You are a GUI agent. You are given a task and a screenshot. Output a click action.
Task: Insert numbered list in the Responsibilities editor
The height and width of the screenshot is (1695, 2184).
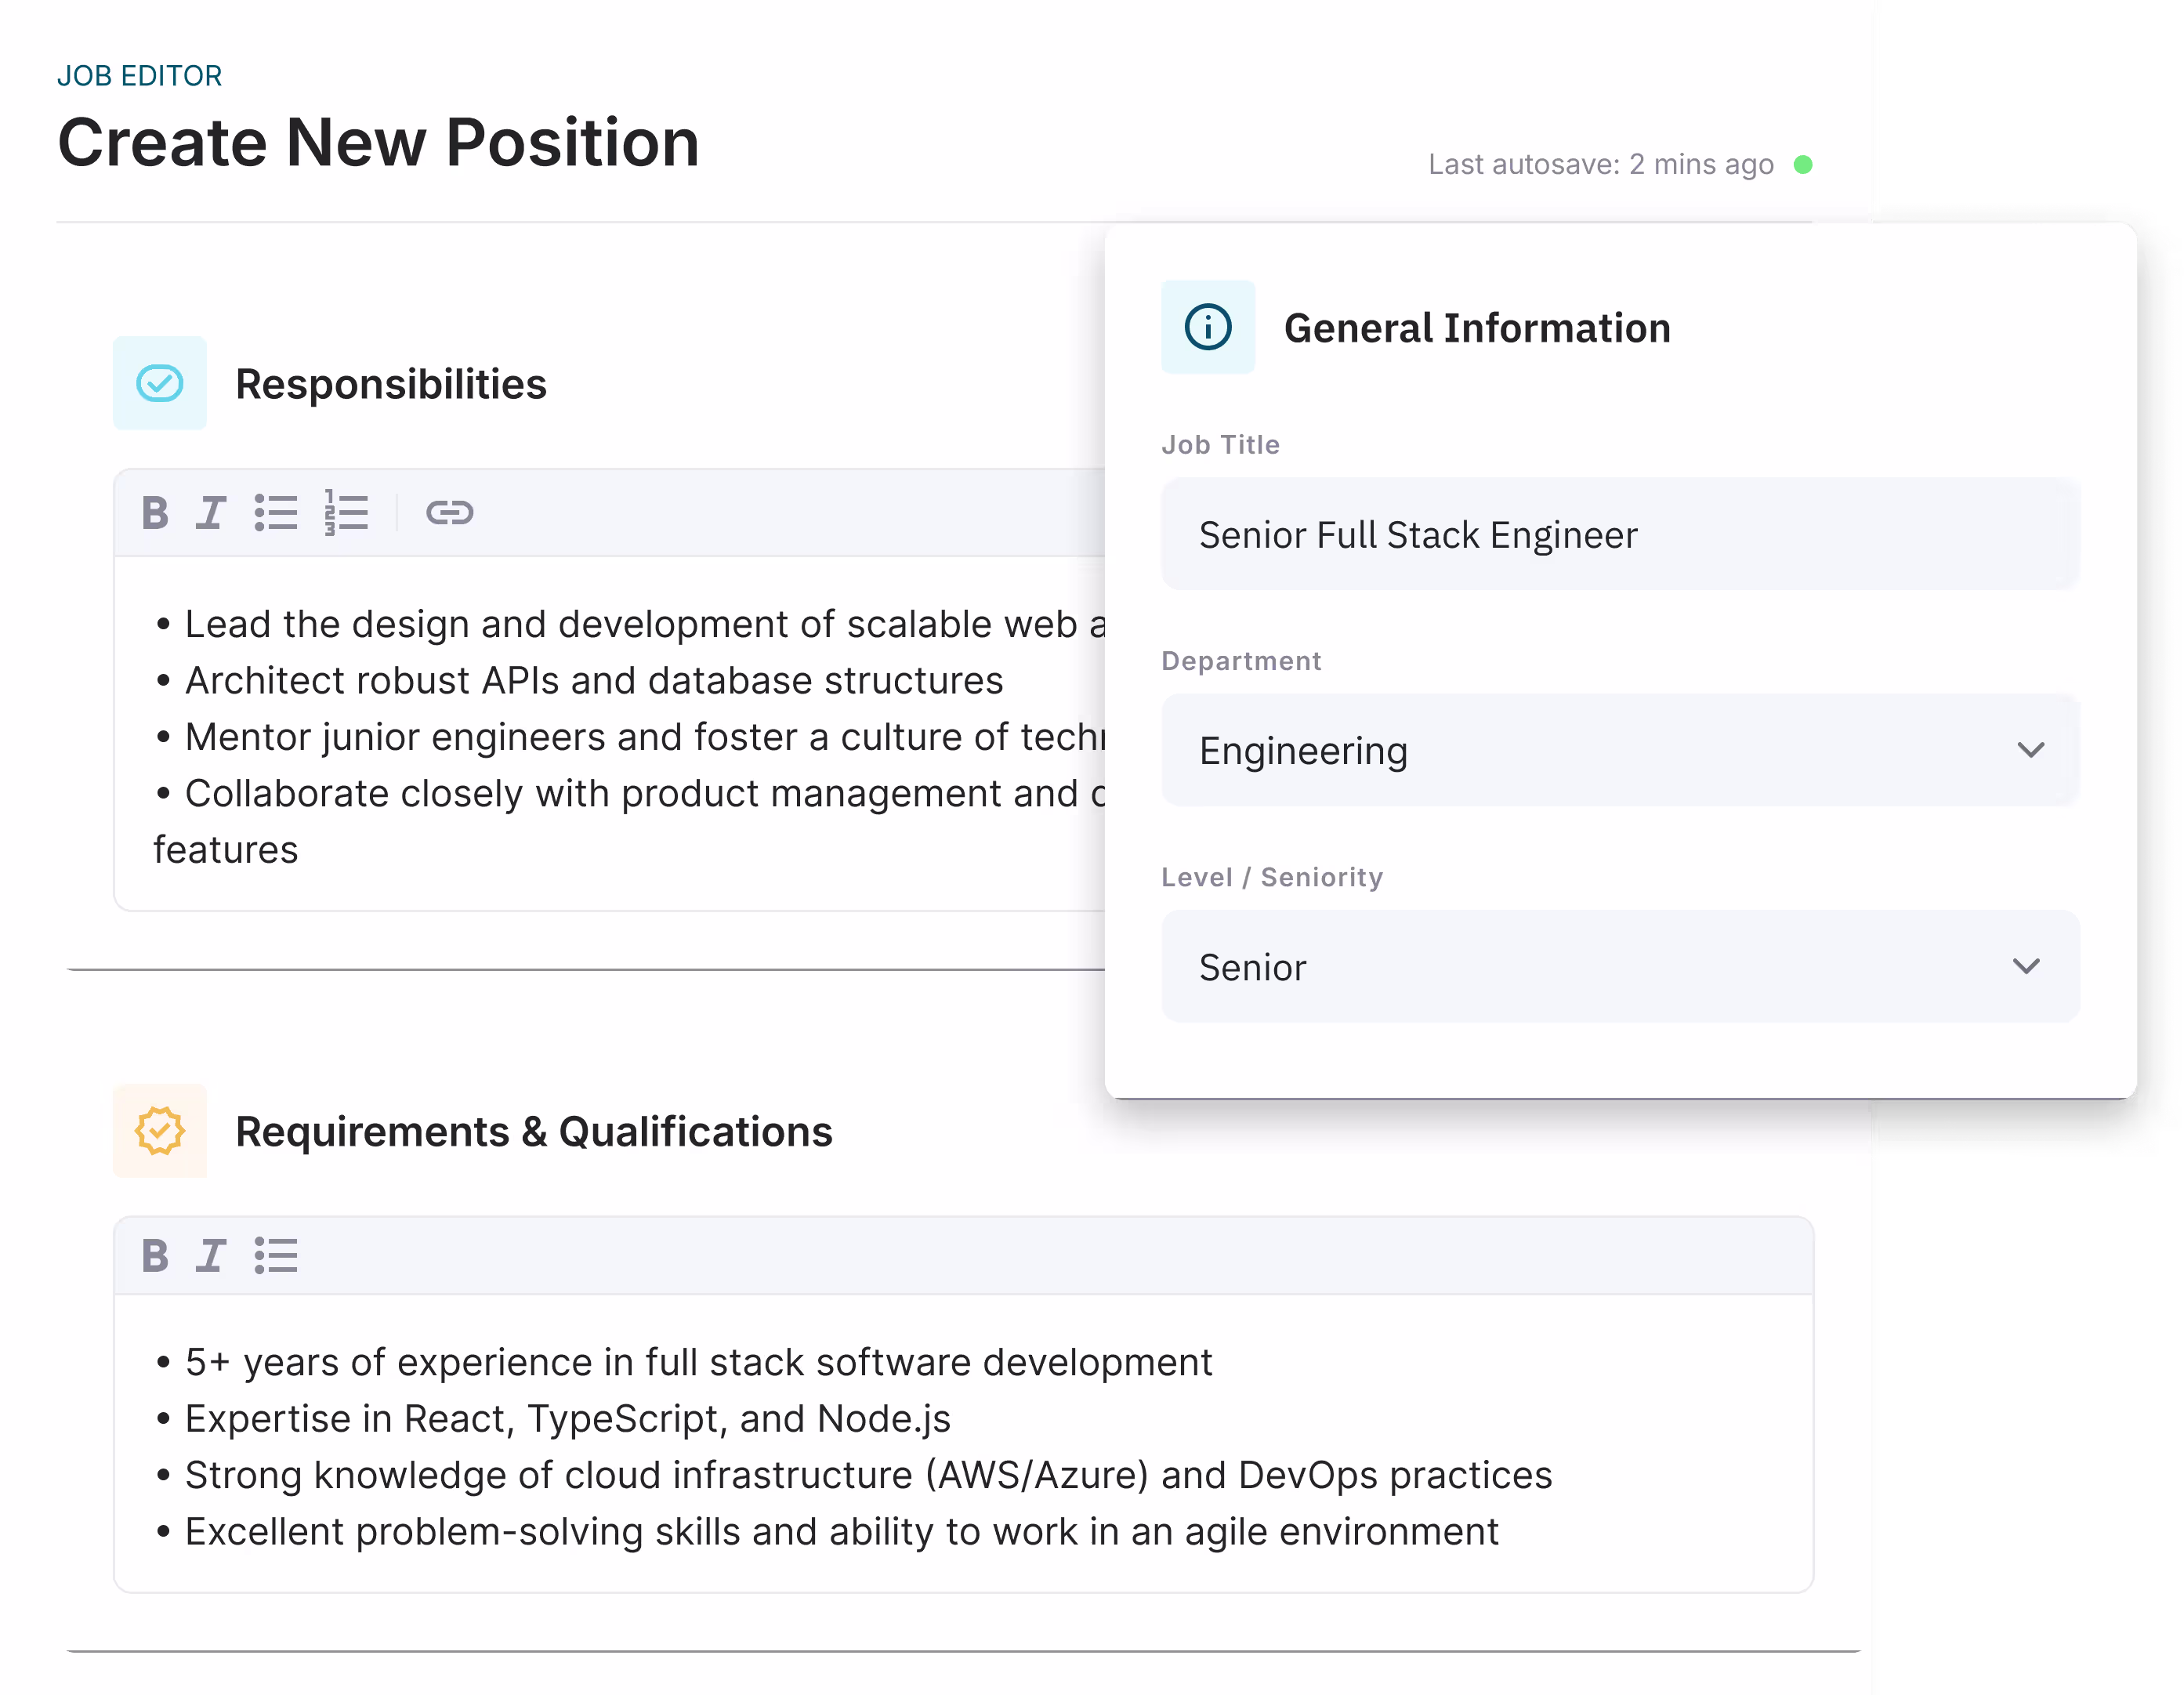click(346, 513)
